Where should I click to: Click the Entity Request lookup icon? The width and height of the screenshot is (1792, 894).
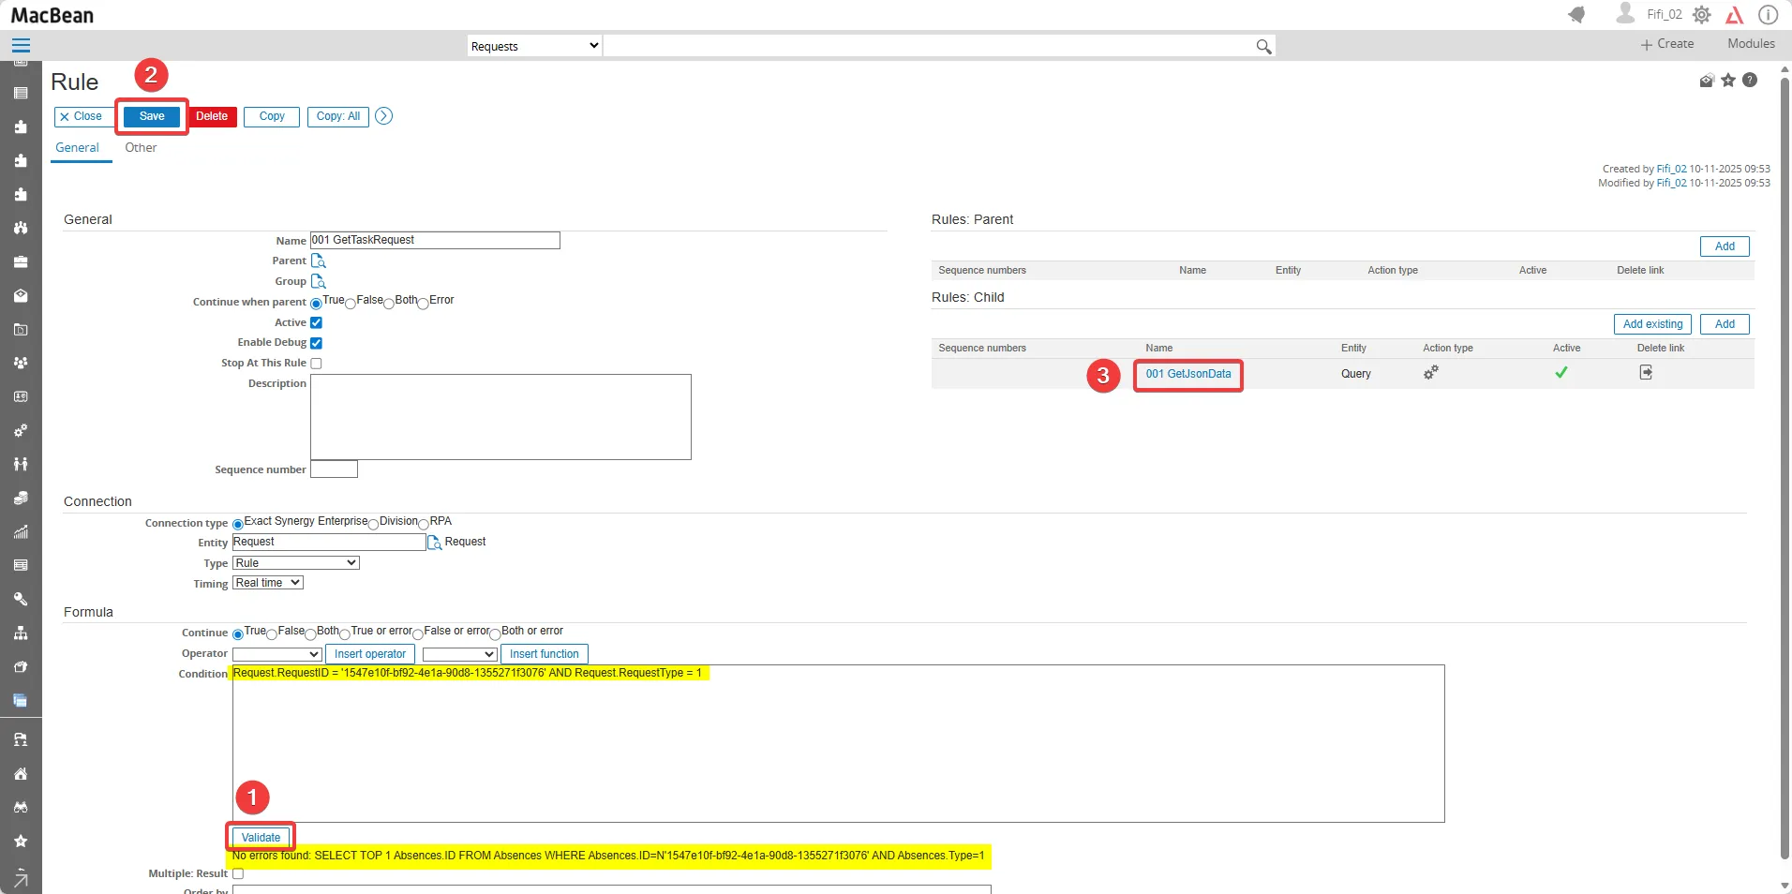pos(434,543)
